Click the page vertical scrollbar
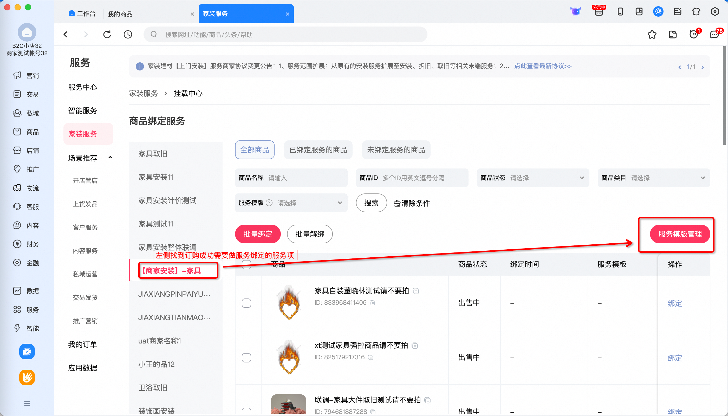 (724, 96)
